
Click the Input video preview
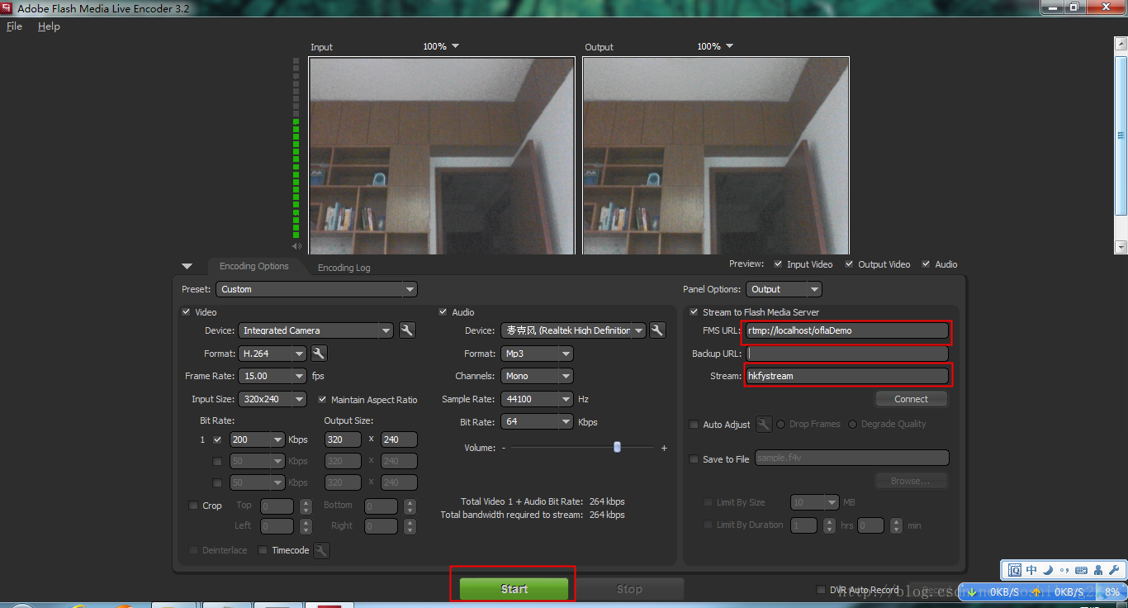(442, 155)
